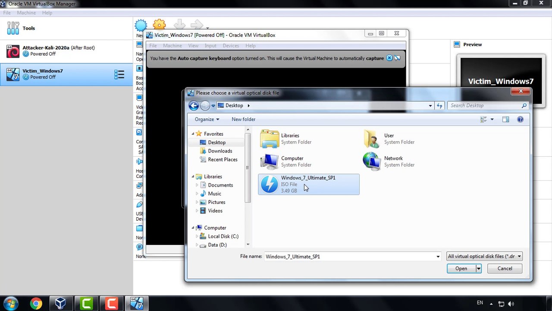Select the Windows_7_Ultimate_SP1 ISO file icon

pyautogui.click(x=270, y=184)
